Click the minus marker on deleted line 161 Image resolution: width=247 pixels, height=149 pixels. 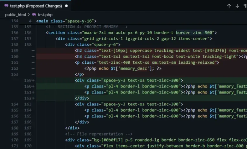pos(33,62)
